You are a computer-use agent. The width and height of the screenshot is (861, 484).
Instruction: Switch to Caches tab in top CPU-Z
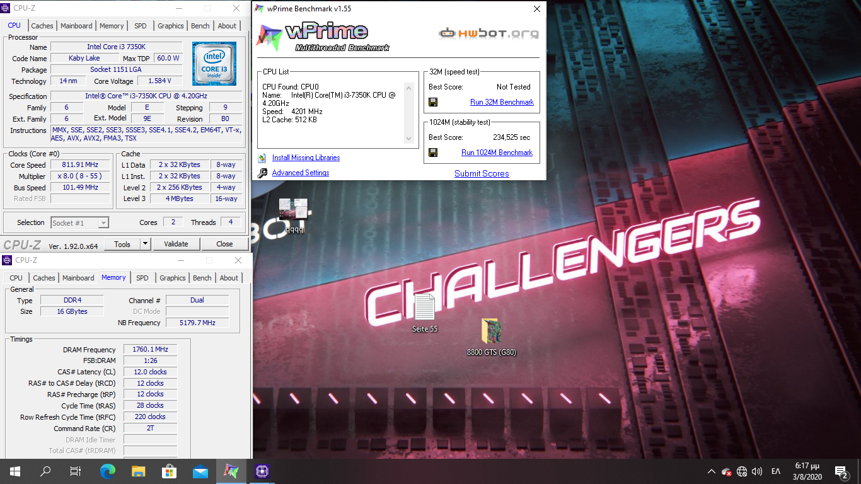tap(42, 26)
